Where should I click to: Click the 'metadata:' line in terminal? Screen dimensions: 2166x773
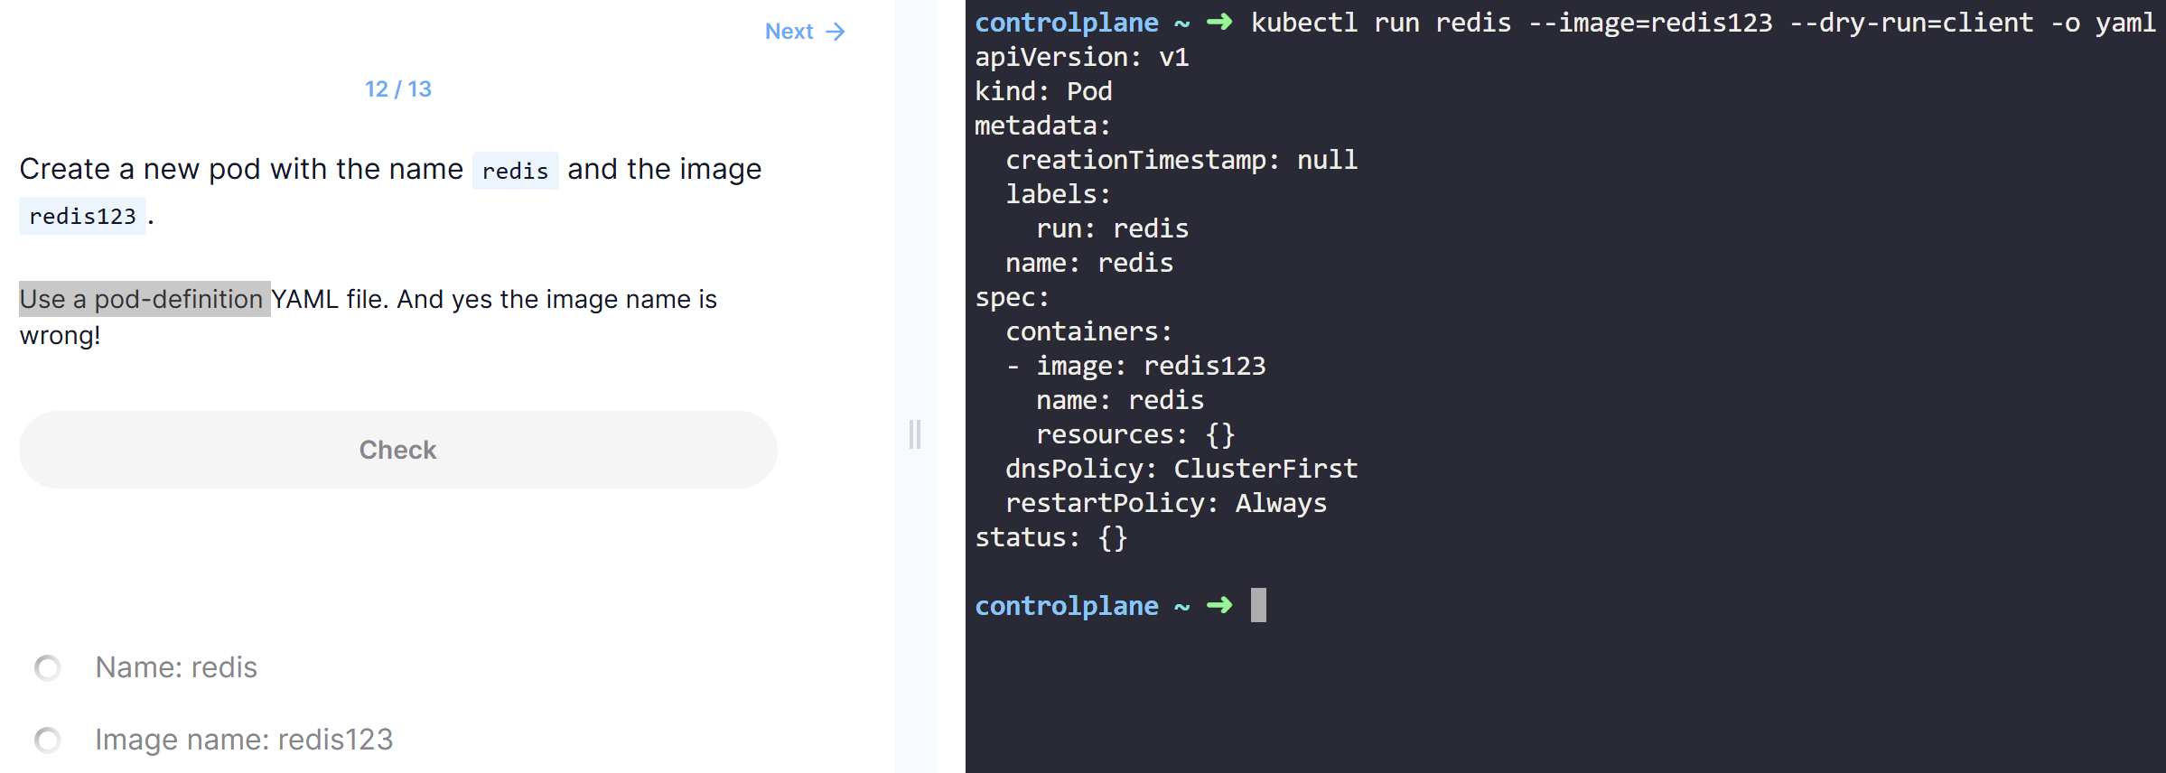pos(1042,126)
